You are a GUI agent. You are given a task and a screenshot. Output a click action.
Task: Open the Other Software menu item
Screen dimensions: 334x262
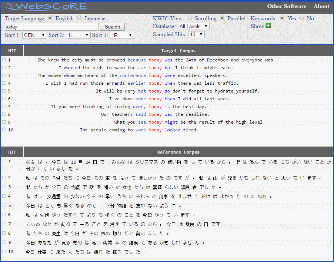coord(287,6)
